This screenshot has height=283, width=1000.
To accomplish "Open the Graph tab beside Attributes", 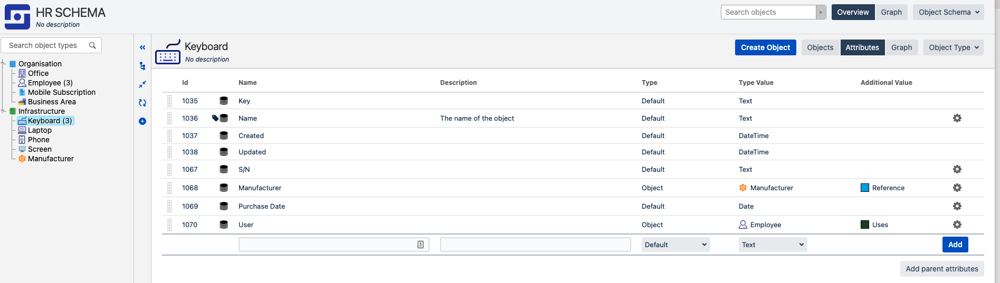I will pyautogui.click(x=901, y=47).
